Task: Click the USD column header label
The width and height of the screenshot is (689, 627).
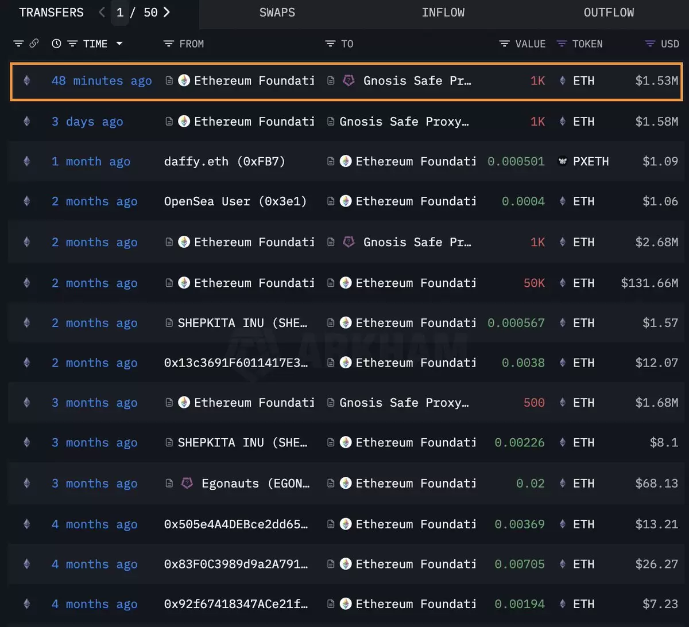Action: pos(670,44)
